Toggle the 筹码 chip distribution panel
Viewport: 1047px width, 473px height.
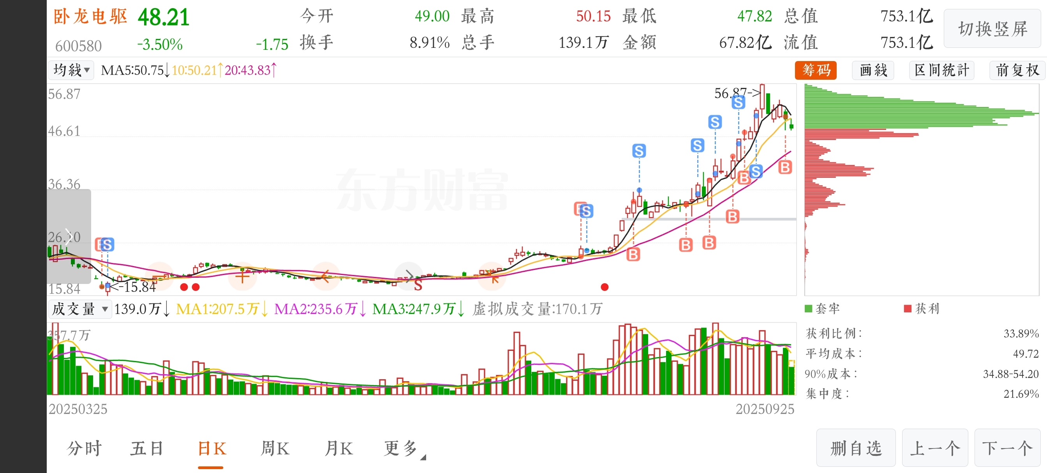pos(815,70)
